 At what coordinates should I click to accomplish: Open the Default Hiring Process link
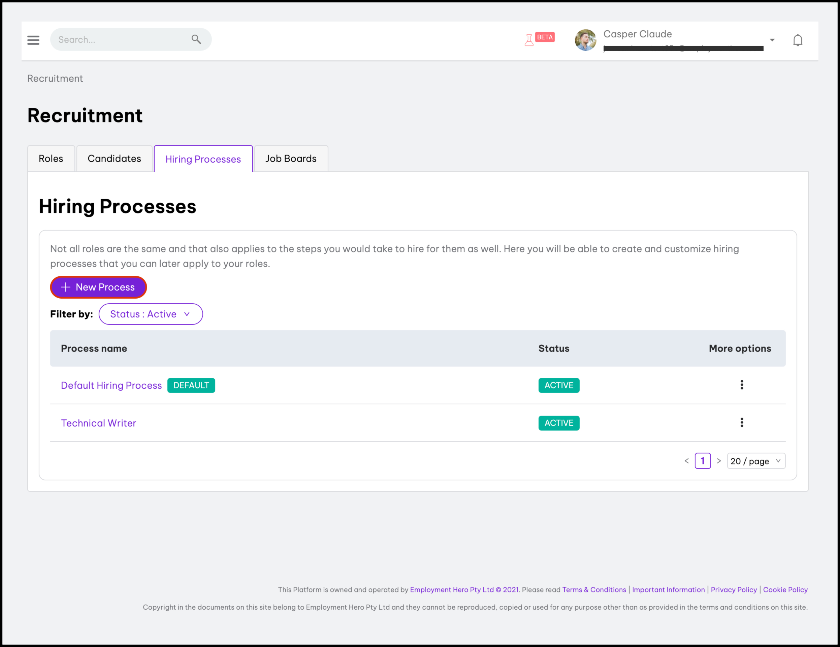click(x=111, y=385)
